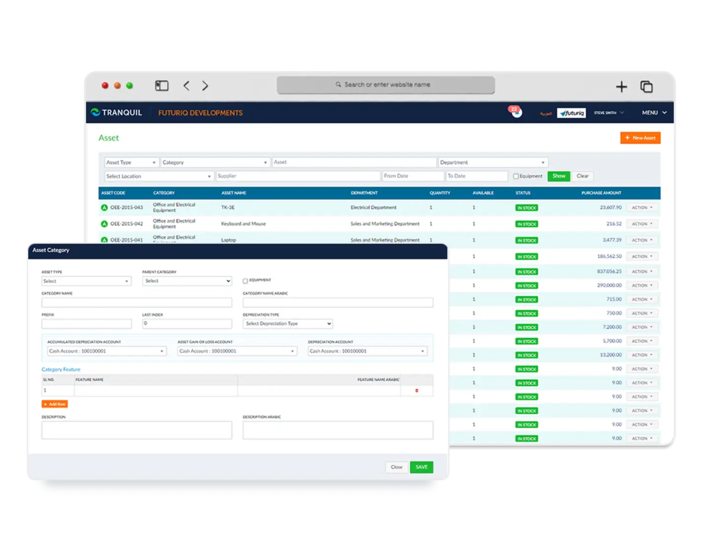This screenshot has width=703, height=560.
Task: Click the browser address search field
Action: pos(386,85)
